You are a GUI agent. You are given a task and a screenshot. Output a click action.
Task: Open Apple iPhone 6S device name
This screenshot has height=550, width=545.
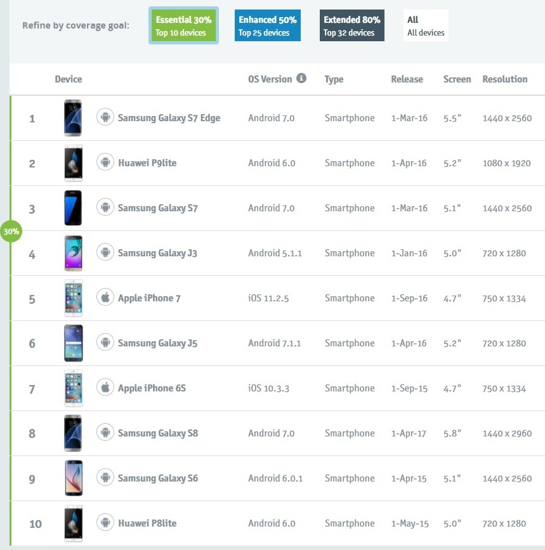(x=152, y=388)
